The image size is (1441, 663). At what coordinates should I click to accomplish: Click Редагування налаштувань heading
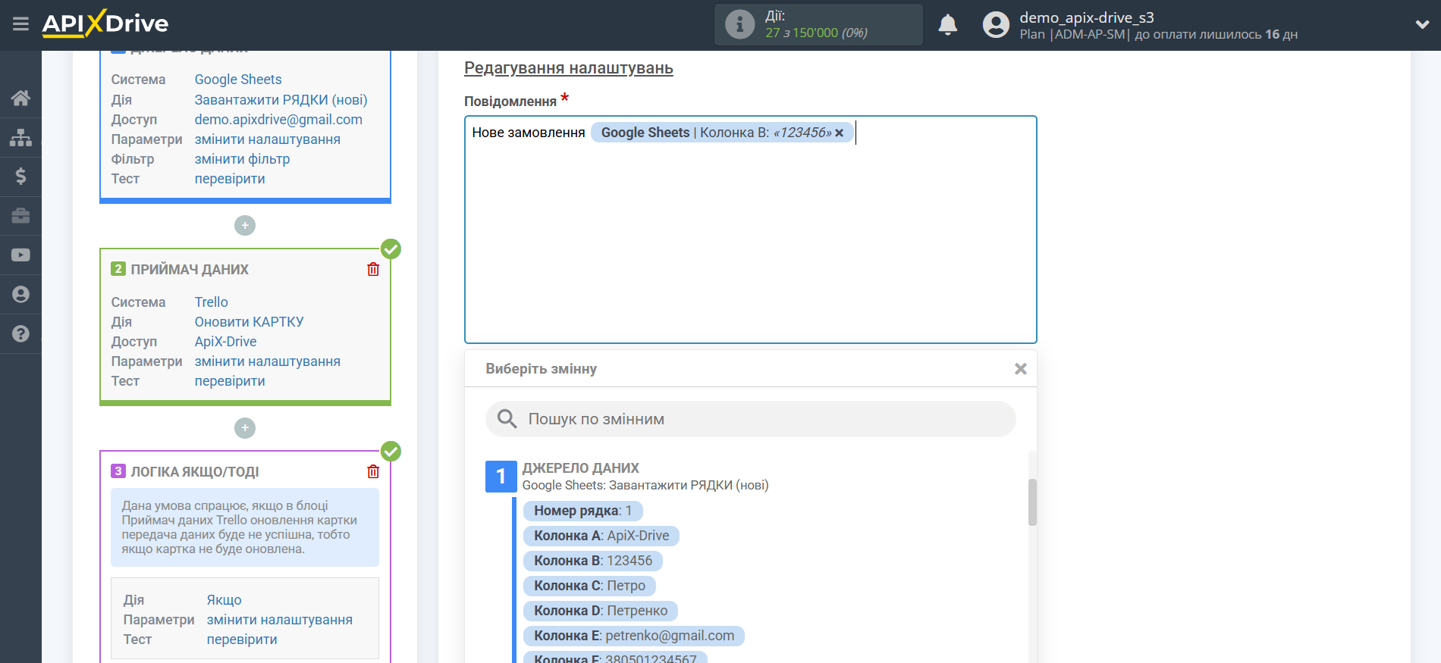pyautogui.click(x=569, y=68)
